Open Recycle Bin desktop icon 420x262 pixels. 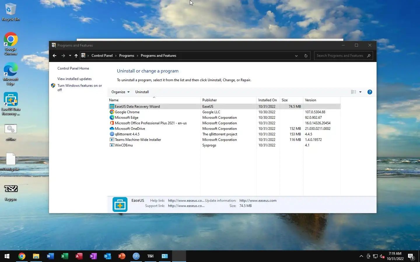point(10,12)
